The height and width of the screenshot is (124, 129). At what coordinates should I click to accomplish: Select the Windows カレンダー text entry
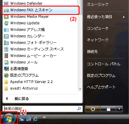[x=27, y=36]
